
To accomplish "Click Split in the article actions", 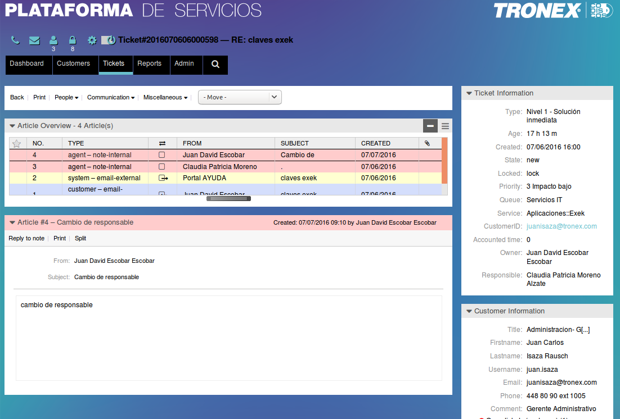I will pos(80,239).
